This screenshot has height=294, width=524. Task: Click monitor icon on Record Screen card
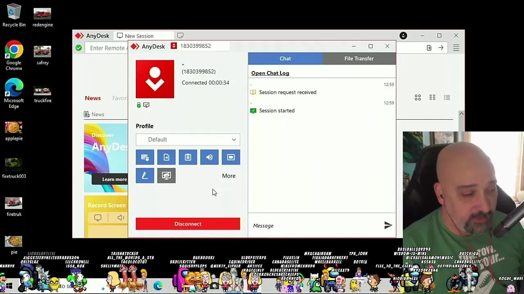coord(98,218)
